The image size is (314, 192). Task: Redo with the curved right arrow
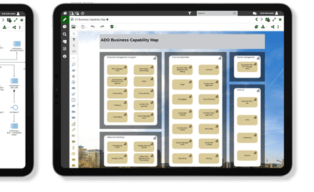[x=102, y=27]
